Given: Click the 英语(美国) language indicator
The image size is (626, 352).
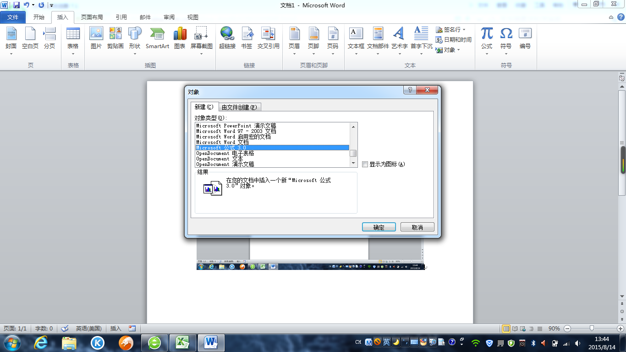Looking at the screenshot, I should pyautogui.click(x=88, y=328).
